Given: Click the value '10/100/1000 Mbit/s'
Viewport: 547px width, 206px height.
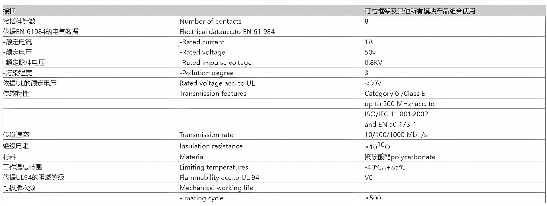Looking at the screenshot, I should (396, 135).
